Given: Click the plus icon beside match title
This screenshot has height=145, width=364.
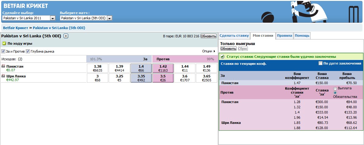Looking at the screenshot, I should (x=66, y=36).
